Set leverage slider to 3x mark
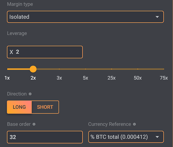This screenshot has width=173, height=147. point(59,69)
